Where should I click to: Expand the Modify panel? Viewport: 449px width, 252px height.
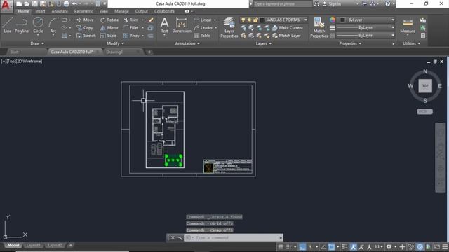pyautogui.click(x=115, y=43)
